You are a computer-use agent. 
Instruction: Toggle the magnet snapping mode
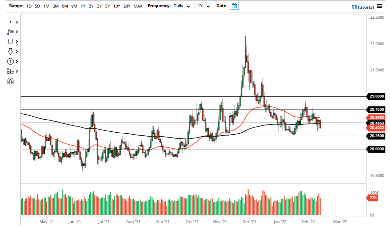tap(11, 81)
